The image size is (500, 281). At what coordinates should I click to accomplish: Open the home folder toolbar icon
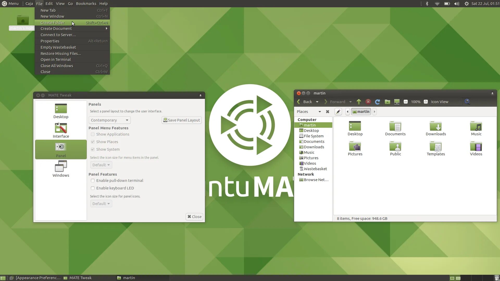point(387,102)
